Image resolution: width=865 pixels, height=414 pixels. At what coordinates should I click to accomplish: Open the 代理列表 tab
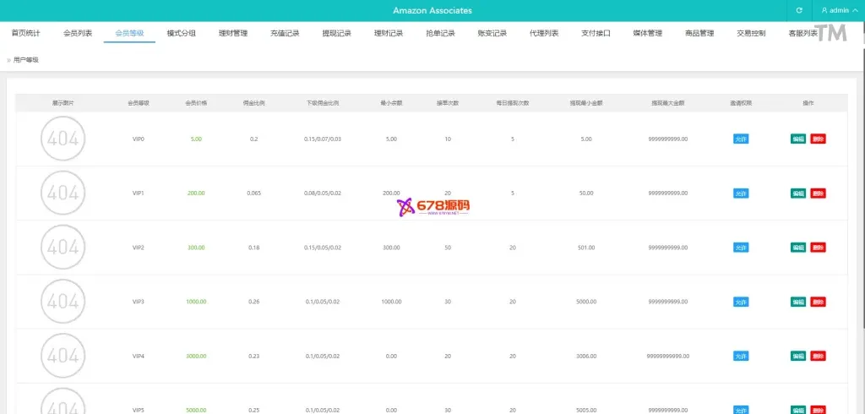[544, 34]
